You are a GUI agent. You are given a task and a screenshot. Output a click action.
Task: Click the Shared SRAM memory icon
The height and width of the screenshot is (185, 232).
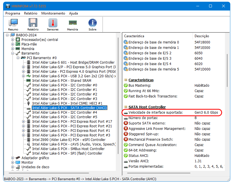[x=28, y=81]
